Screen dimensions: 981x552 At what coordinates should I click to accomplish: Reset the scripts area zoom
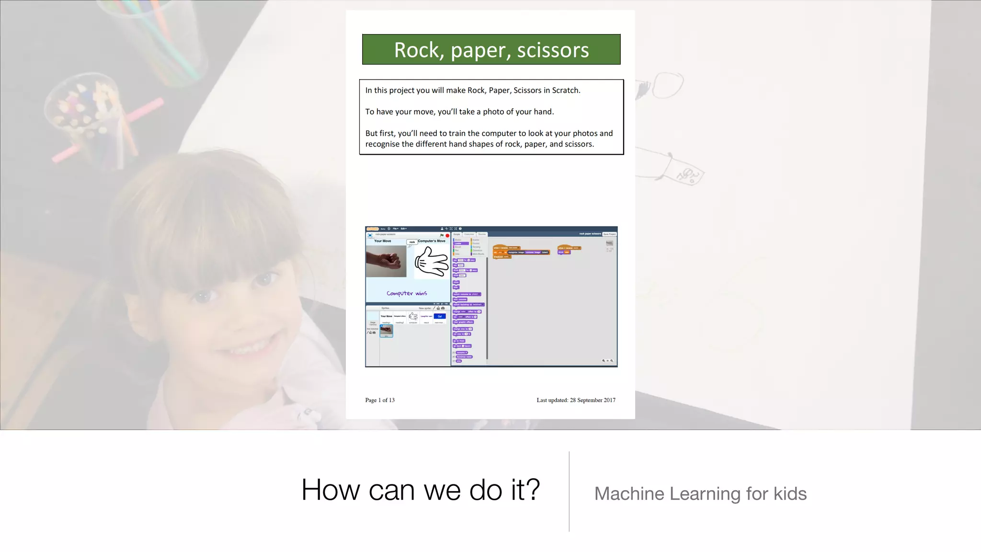pos(607,360)
